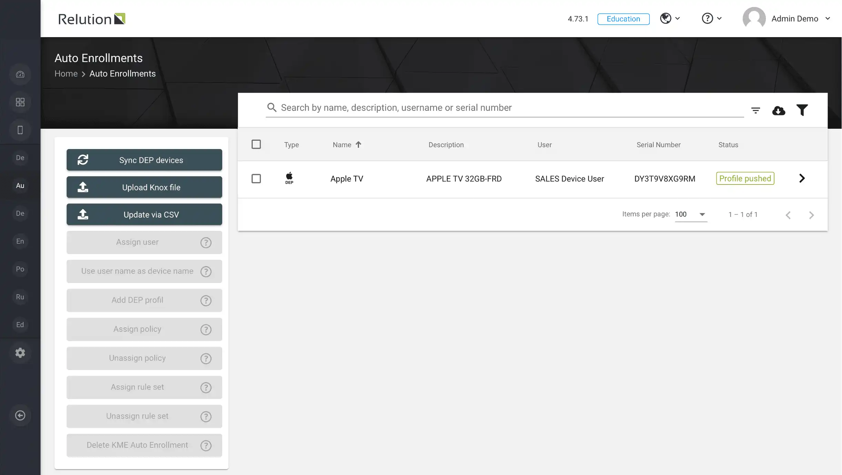Click the Description column header
Screen dimensions: 842x475
click(x=446, y=145)
